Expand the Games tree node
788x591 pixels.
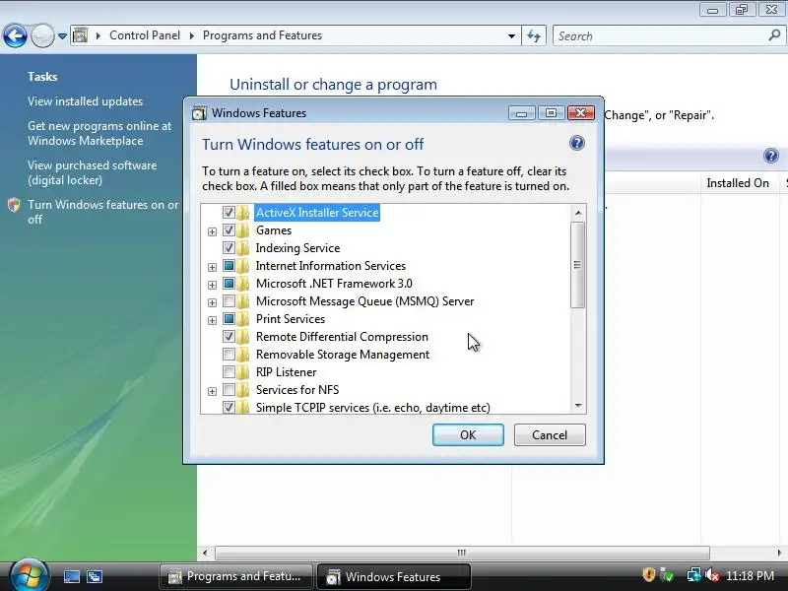212,231
